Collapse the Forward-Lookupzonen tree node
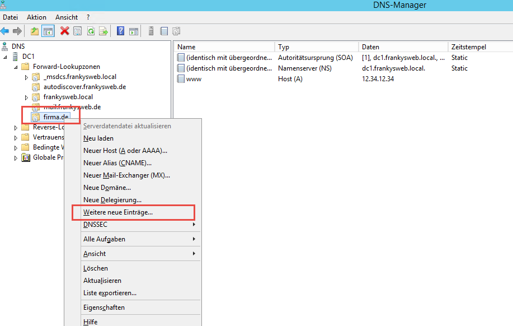513x326 pixels. click(x=16, y=67)
